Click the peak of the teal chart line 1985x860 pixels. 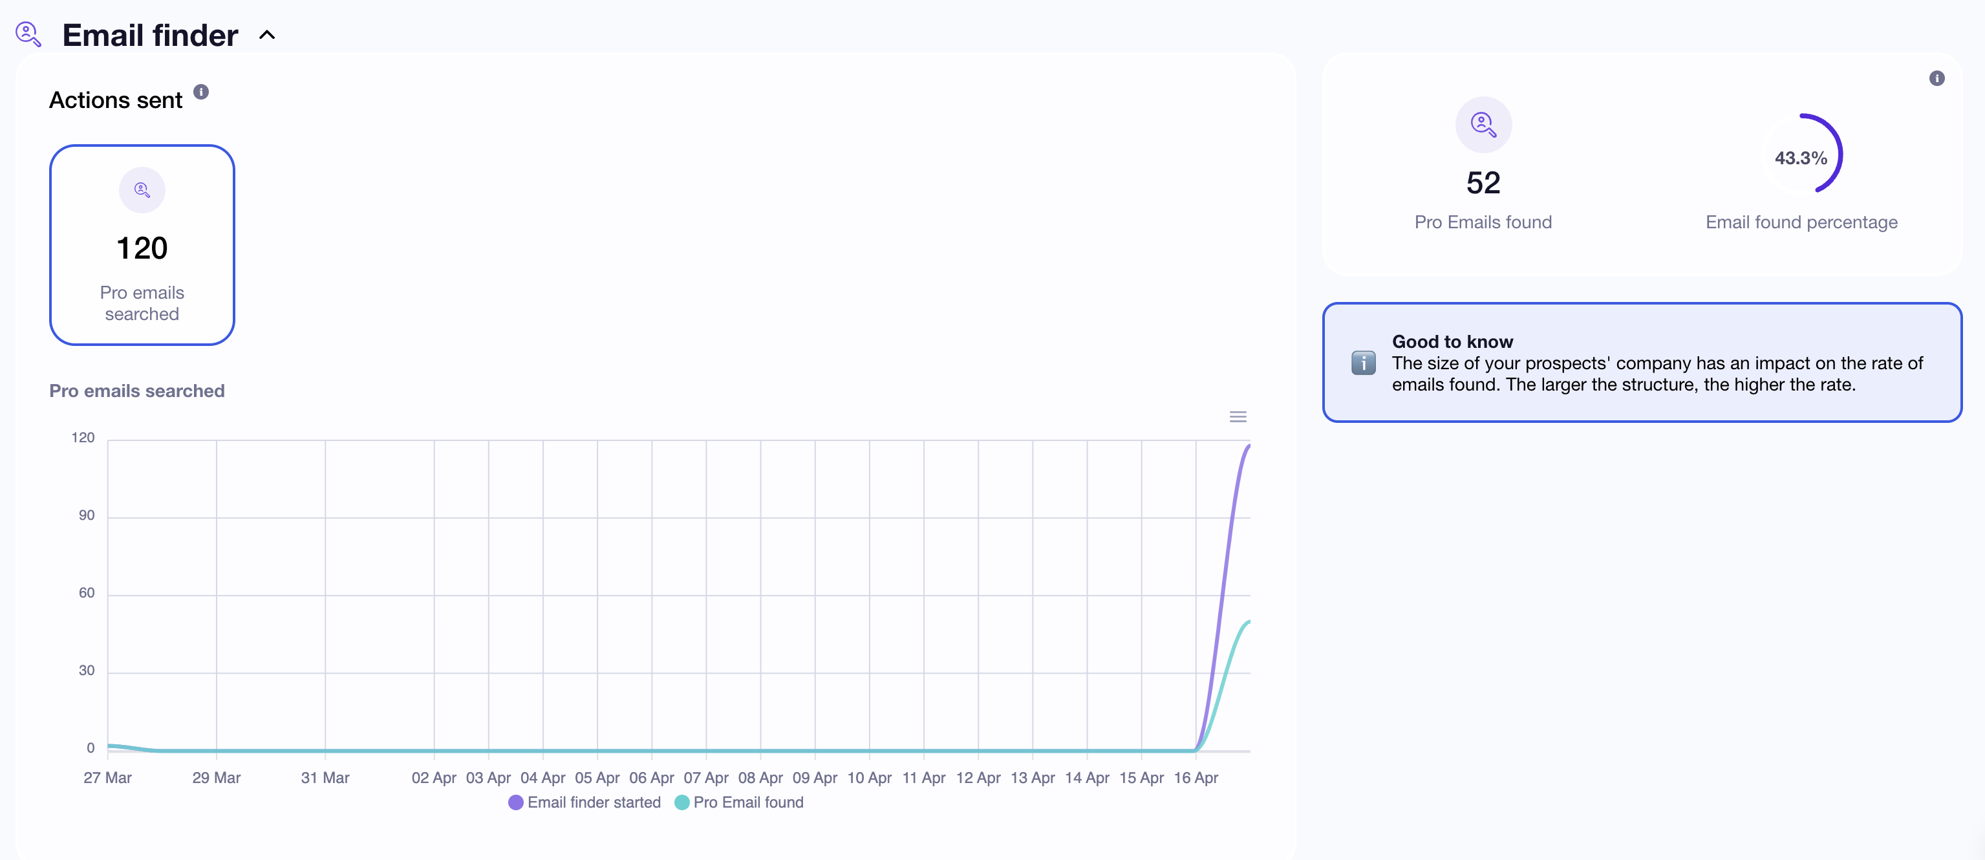(x=1249, y=622)
